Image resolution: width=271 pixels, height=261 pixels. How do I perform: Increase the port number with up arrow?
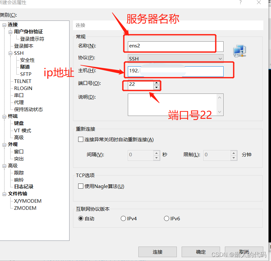click(156, 83)
